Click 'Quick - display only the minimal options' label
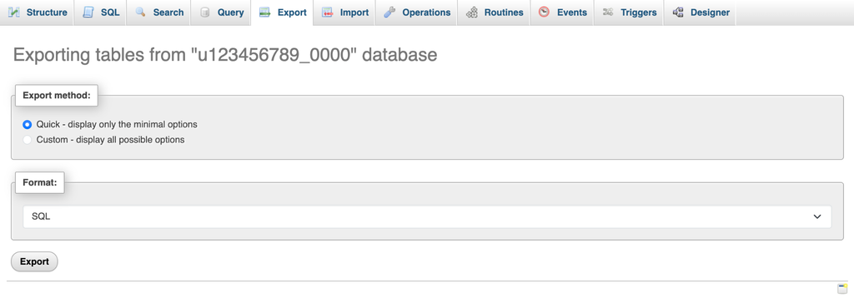Viewport: 854px width, 303px height. [117, 125]
